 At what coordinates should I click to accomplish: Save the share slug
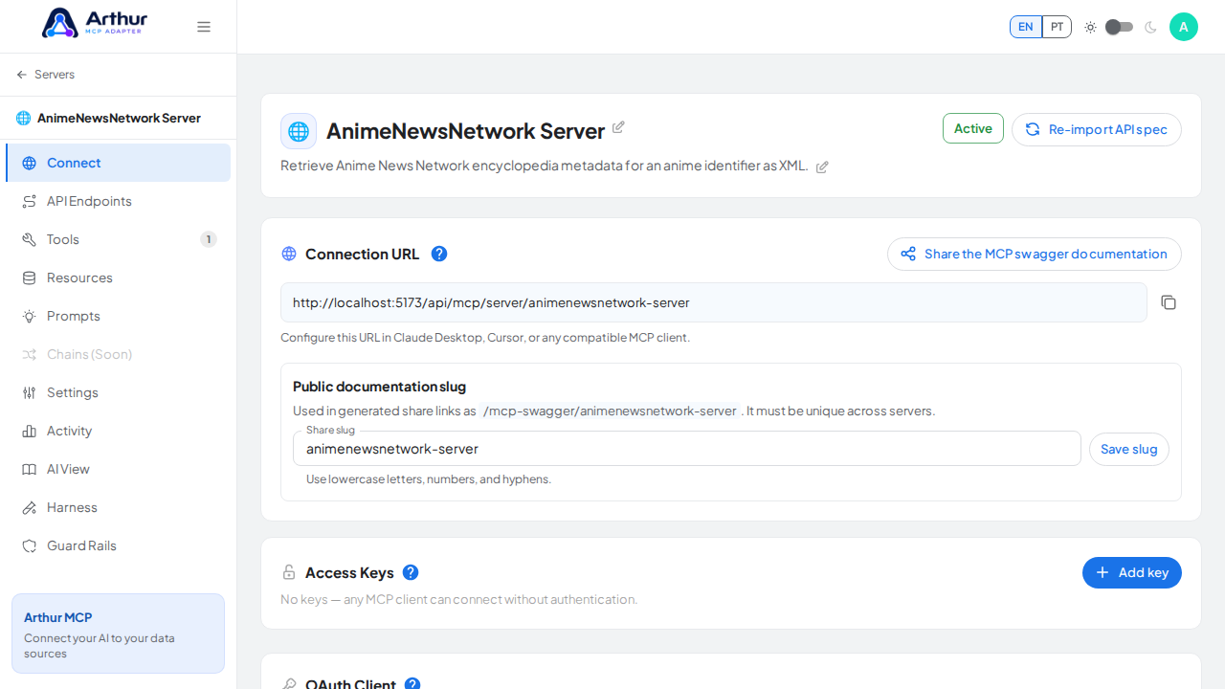point(1129,449)
